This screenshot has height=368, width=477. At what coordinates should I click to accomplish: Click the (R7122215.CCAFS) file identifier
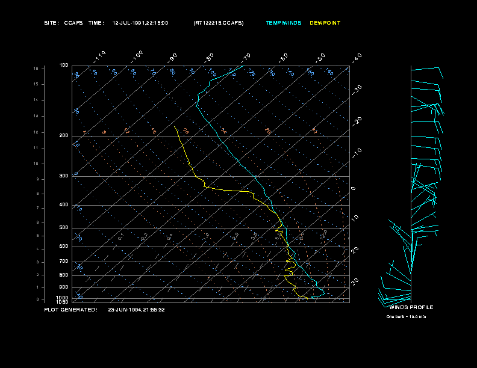tap(219, 23)
